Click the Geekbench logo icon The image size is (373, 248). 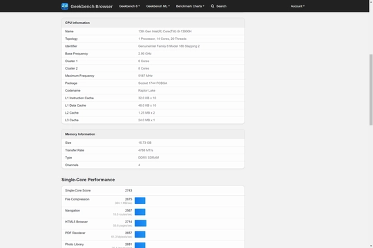coord(65,6)
